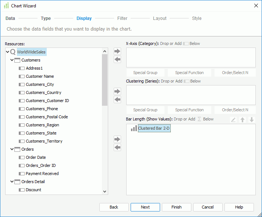Select the Display step tab

(x=84, y=18)
